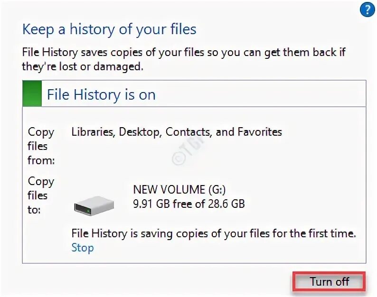Click the 'Copy files from:' label
The width and height of the screenshot is (377, 297).
click(41, 146)
